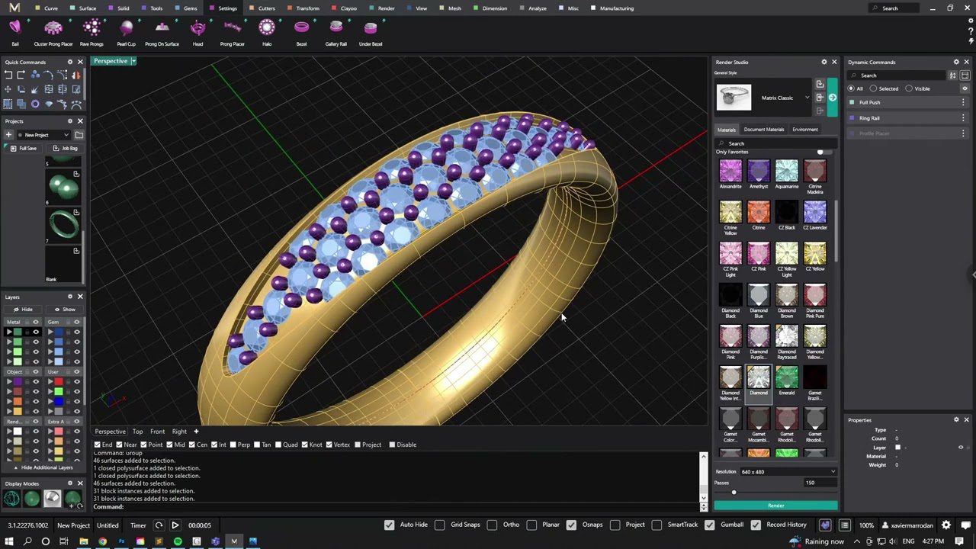Screen dimensions: 976x549
Task: Select the Halo tool icon
Action: coord(267,29)
